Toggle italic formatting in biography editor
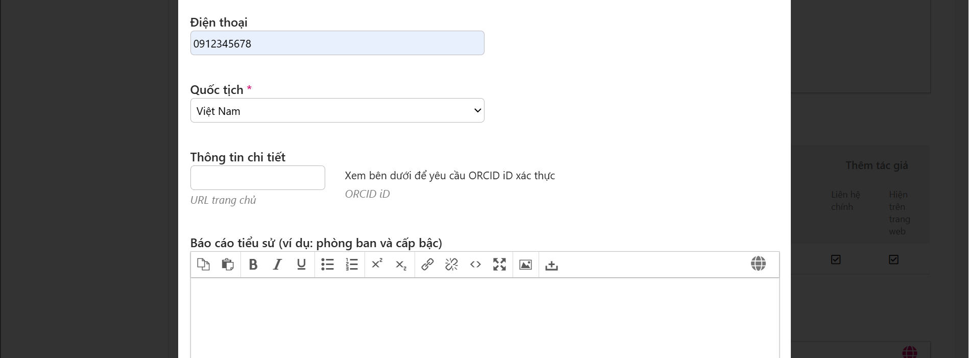This screenshot has height=358, width=969. pyautogui.click(x=277, y=265)
